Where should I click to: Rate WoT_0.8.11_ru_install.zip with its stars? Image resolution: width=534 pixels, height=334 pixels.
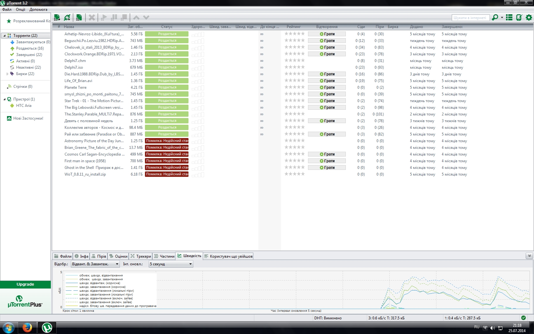294,174
